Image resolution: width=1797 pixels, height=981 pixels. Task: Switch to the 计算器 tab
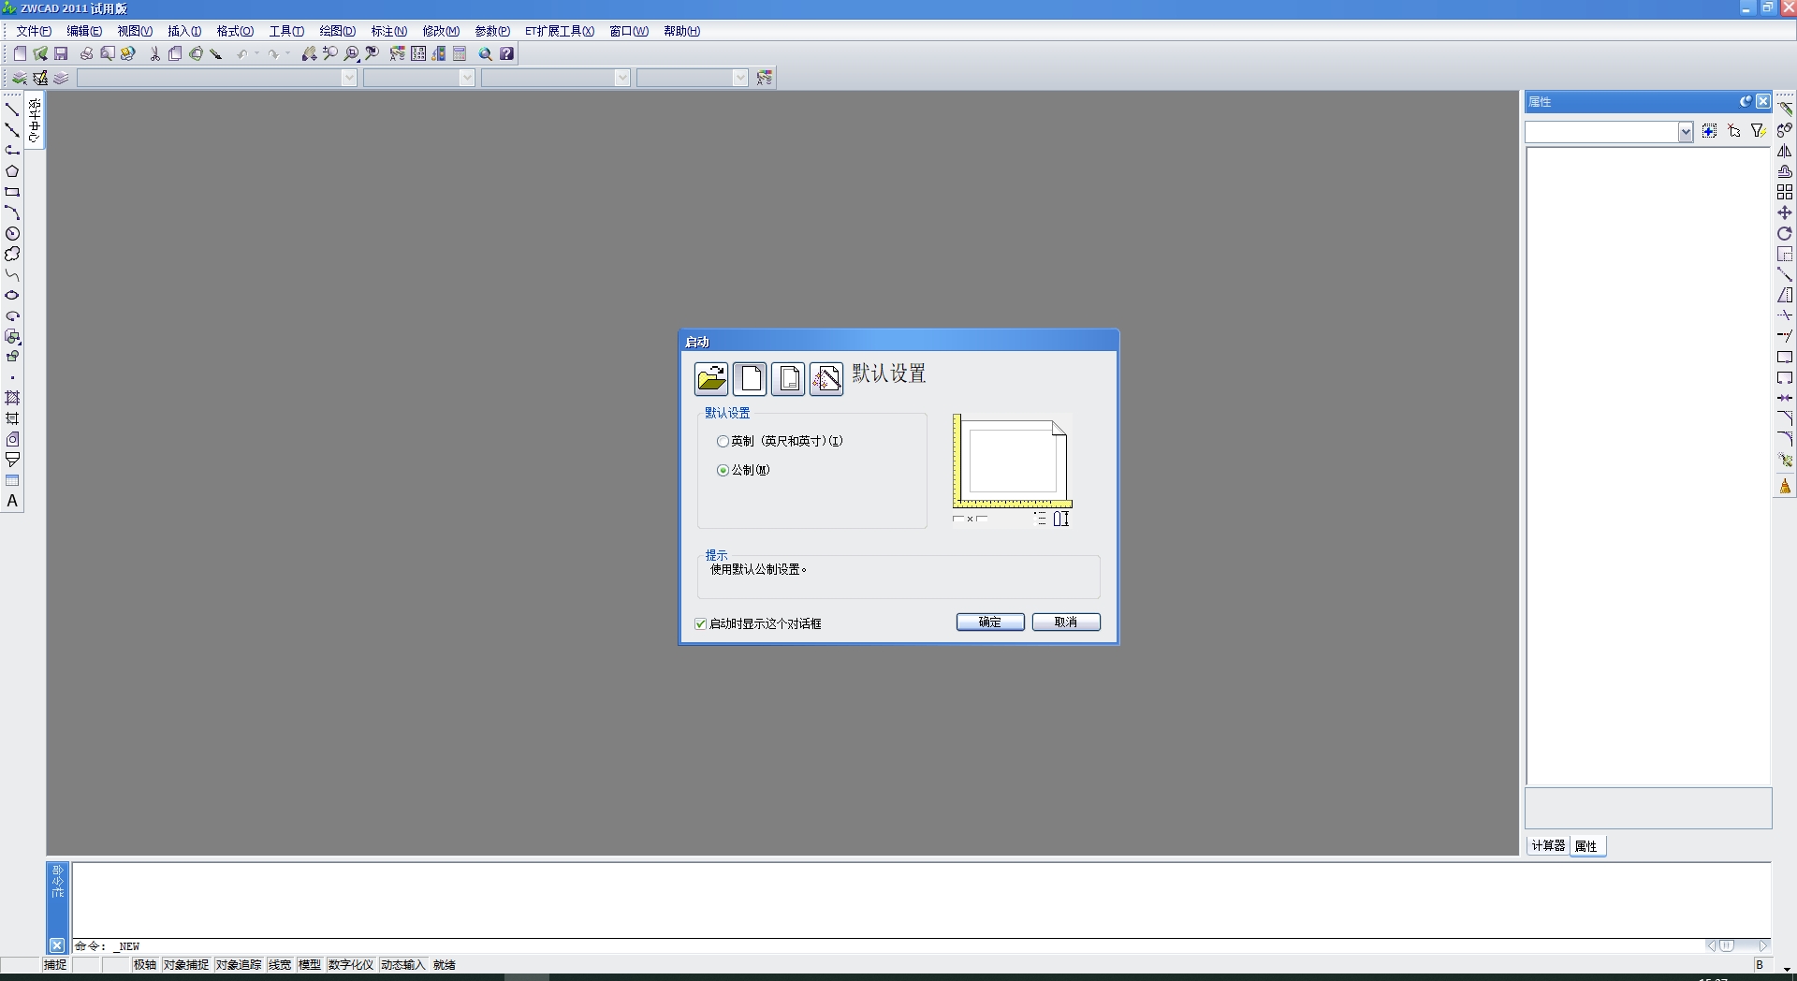point(1548,845)
